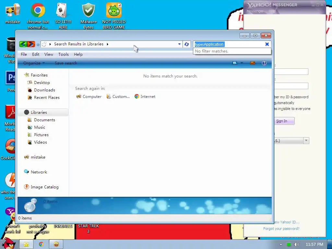Click the blue help question mark icon
This screenshot has width=332, height=249.
tap(264, 63)
